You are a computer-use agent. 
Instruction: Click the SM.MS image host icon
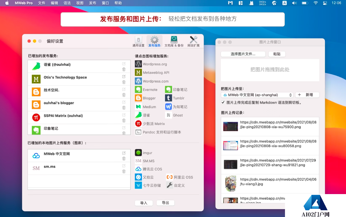point(138,161)
